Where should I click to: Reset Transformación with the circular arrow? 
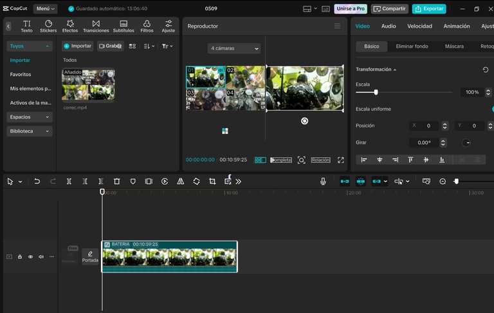coord(486,70)
